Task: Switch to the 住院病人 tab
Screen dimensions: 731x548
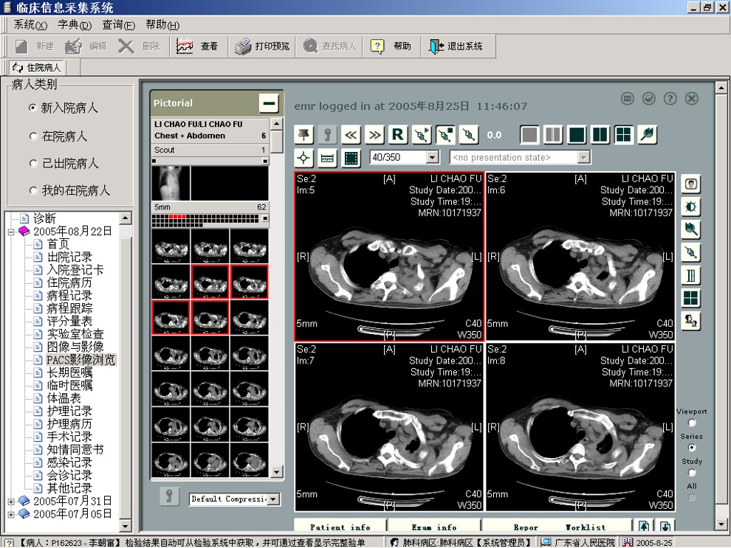Action: point(38,68)
